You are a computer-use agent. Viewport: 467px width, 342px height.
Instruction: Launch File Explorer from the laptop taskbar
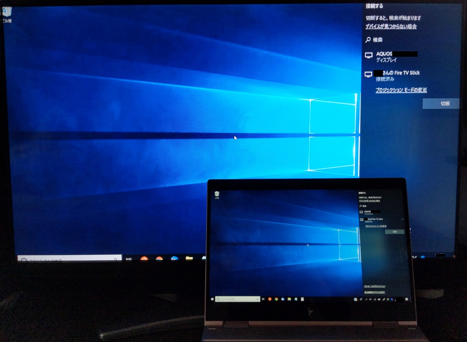click(x=289, y=300)
